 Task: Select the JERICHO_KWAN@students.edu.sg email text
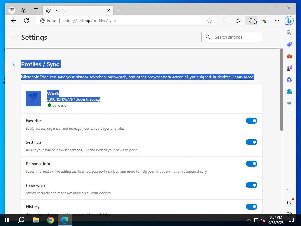[73, 99]
